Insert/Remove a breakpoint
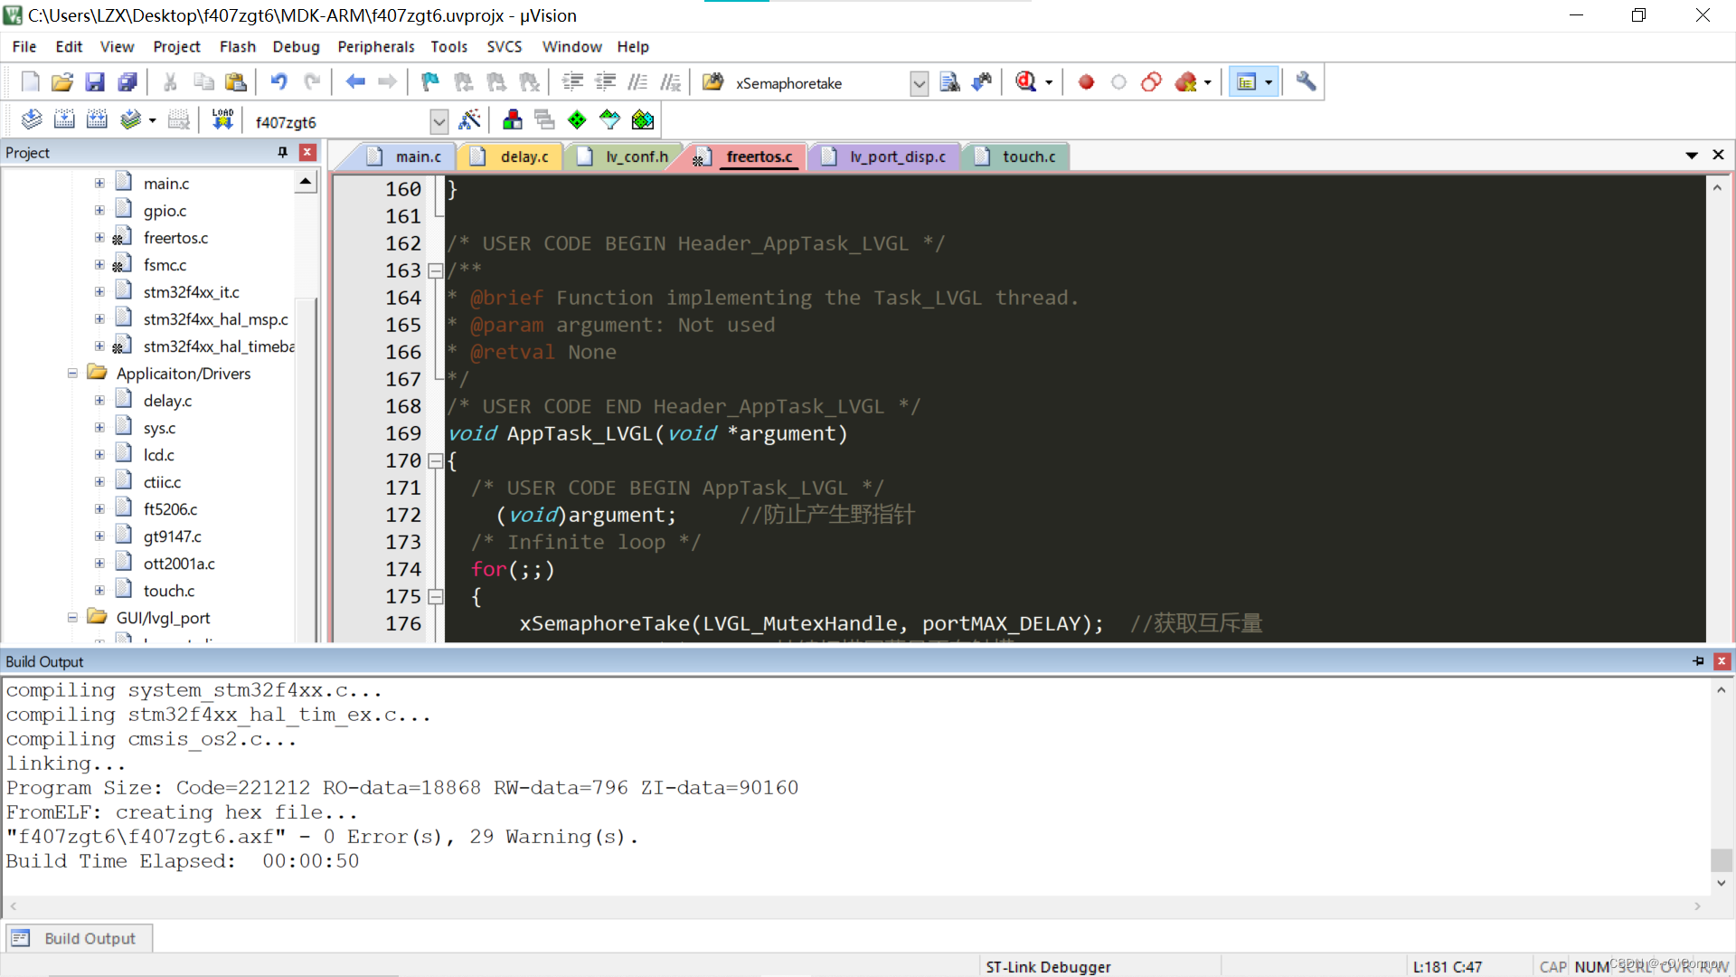 tap(1085, 81)
